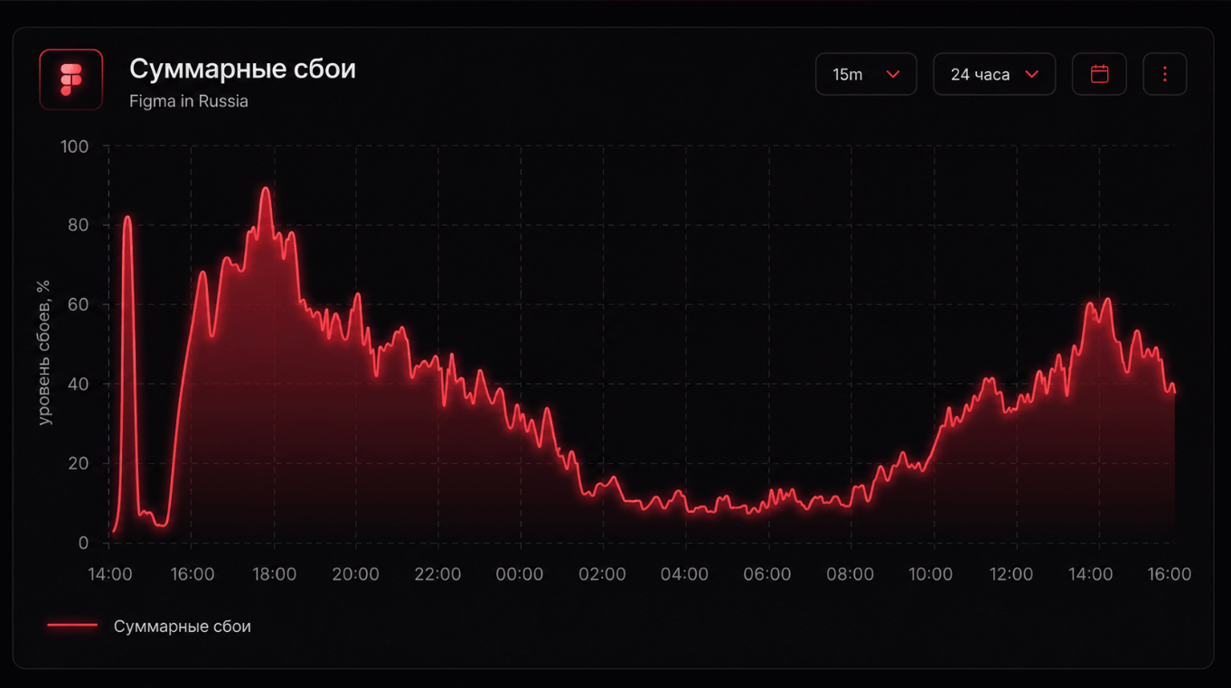Click the 08:00 time axis label
Image resolution: width=1231 pixels, height=688 pixels.
850,574
